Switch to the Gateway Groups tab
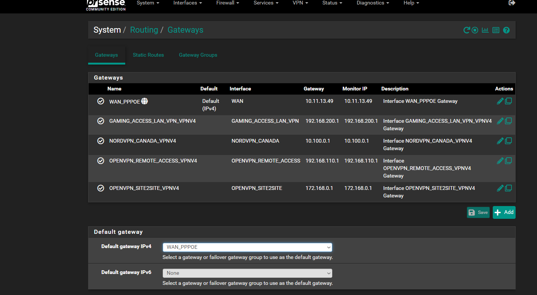 click(x=198, y=55)
